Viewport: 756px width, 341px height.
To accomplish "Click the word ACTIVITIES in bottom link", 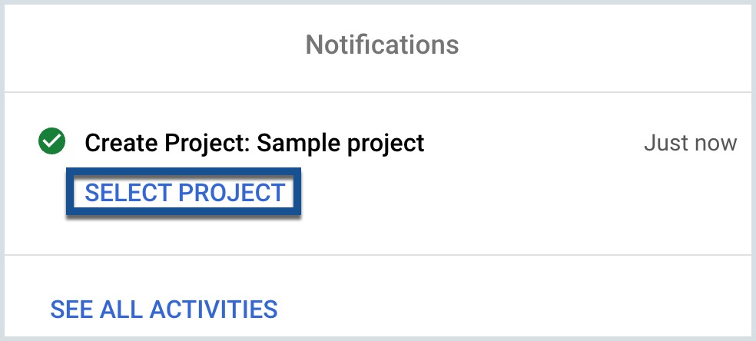I will point(214,310).
